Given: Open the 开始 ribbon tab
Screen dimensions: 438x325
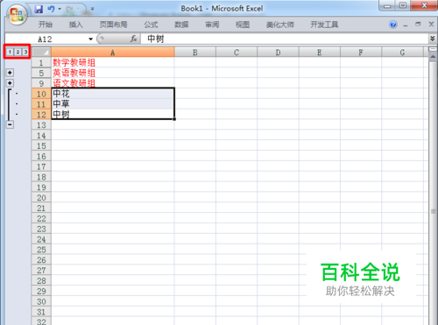Looking at the screenshot, I should pyautogui.click(x=46, y=25).
